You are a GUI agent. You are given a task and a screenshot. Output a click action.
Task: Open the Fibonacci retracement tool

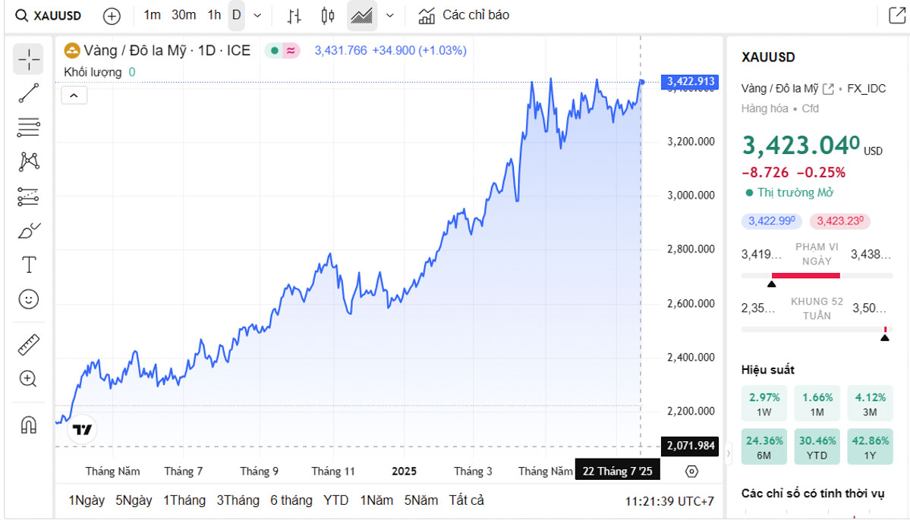(x=28, y=127)
